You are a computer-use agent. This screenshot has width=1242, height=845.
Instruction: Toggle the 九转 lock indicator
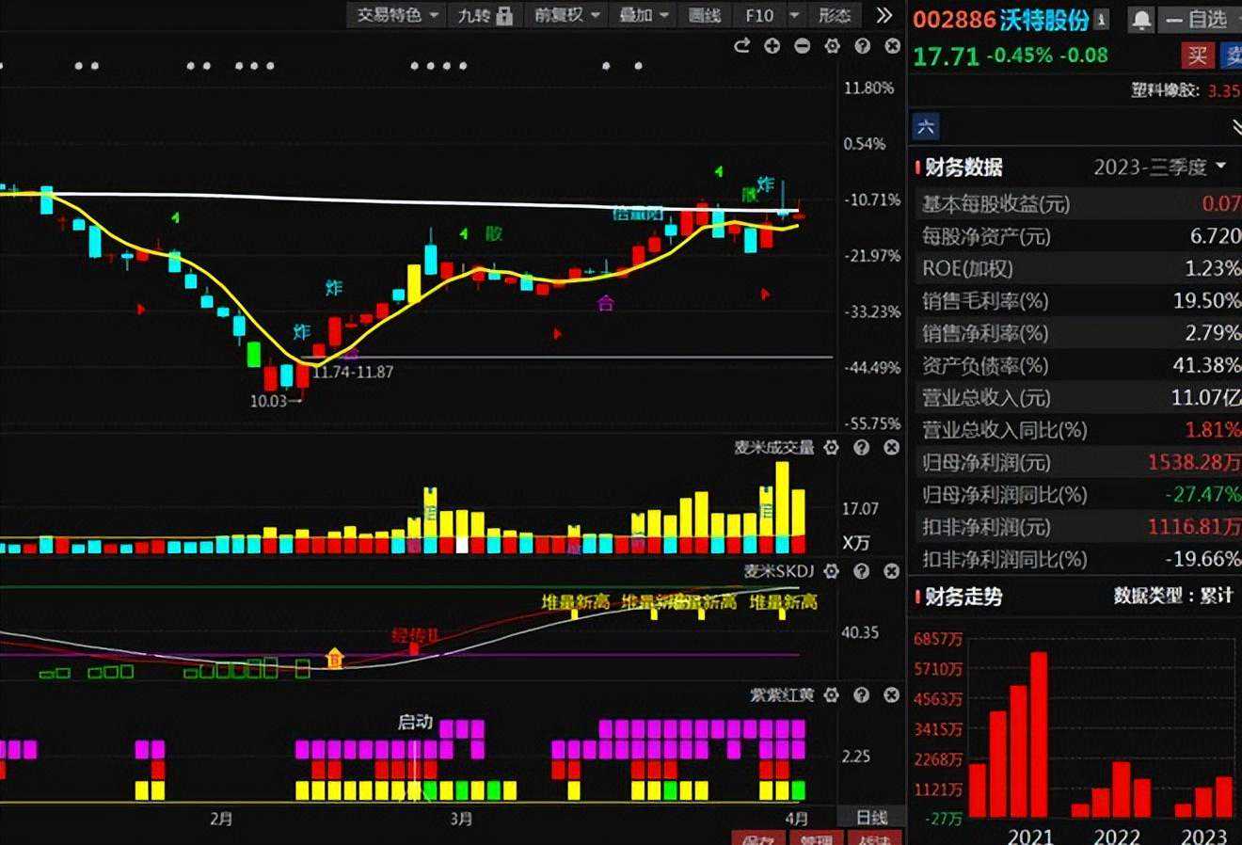485,15
